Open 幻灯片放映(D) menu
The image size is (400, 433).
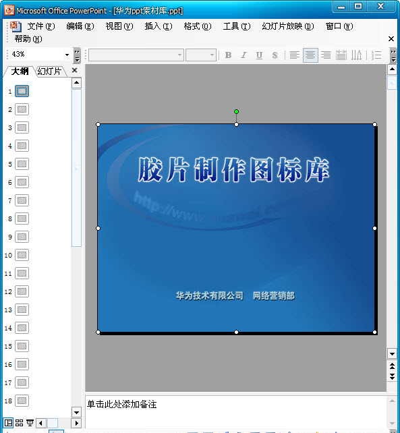(288, 26)
